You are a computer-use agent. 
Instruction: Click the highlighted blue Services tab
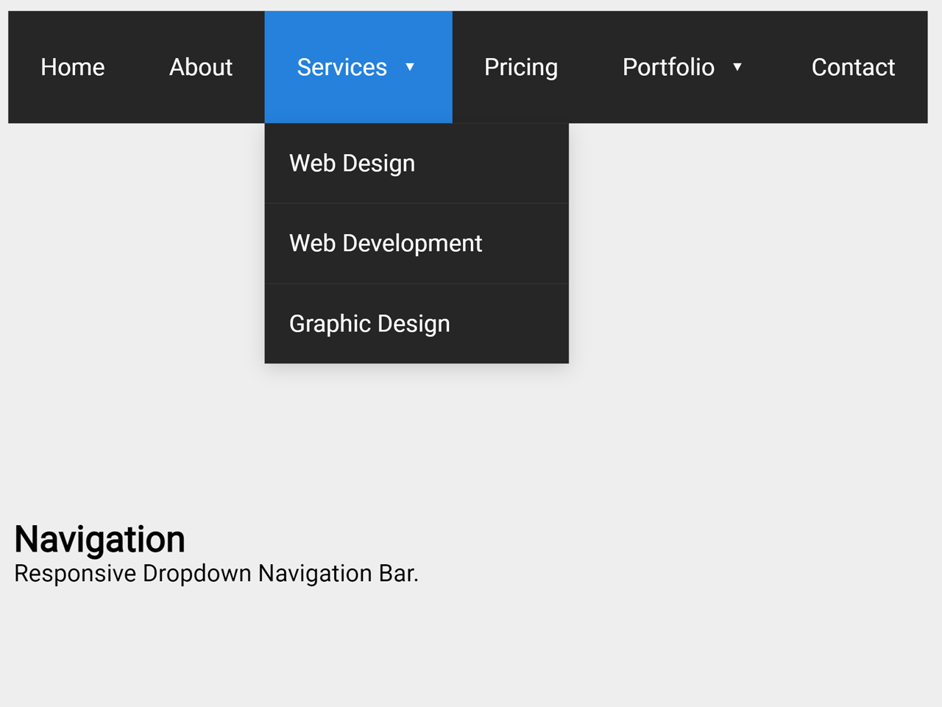(x=341, y=67)
